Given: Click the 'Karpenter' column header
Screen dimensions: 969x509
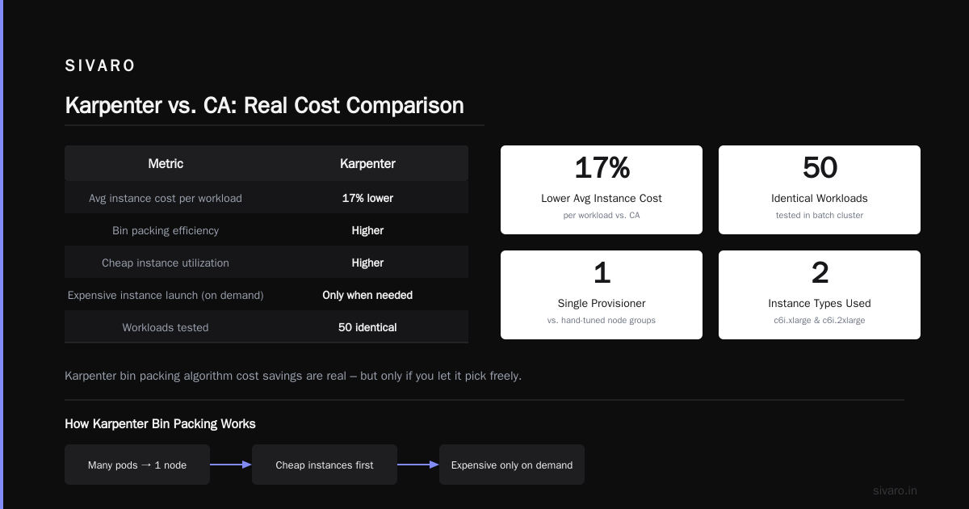Looking at the screenshot, I should tap(367, 163).
